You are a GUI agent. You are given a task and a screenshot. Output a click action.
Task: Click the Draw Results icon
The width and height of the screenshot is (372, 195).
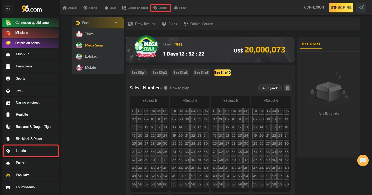click(130, 24)
